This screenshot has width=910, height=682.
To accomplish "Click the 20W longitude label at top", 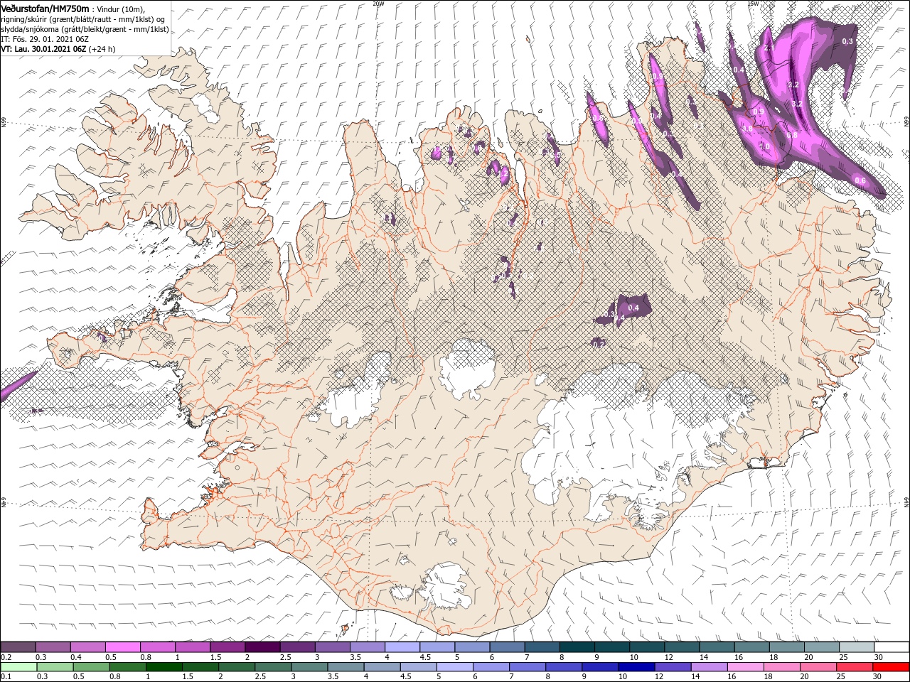I will (x=378, y=4).
